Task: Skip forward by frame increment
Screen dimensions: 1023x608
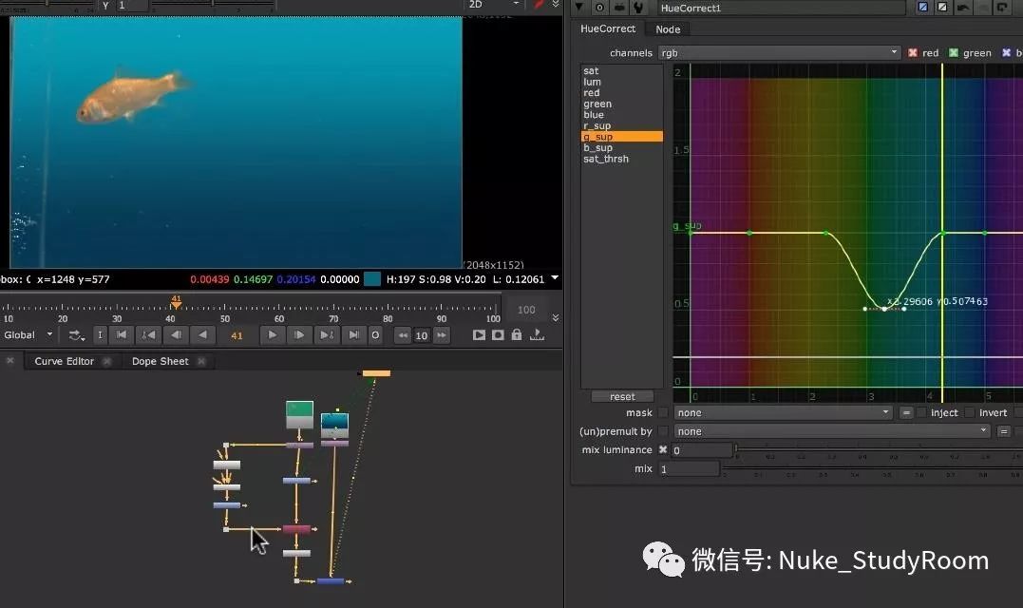Action: [442, 335]
